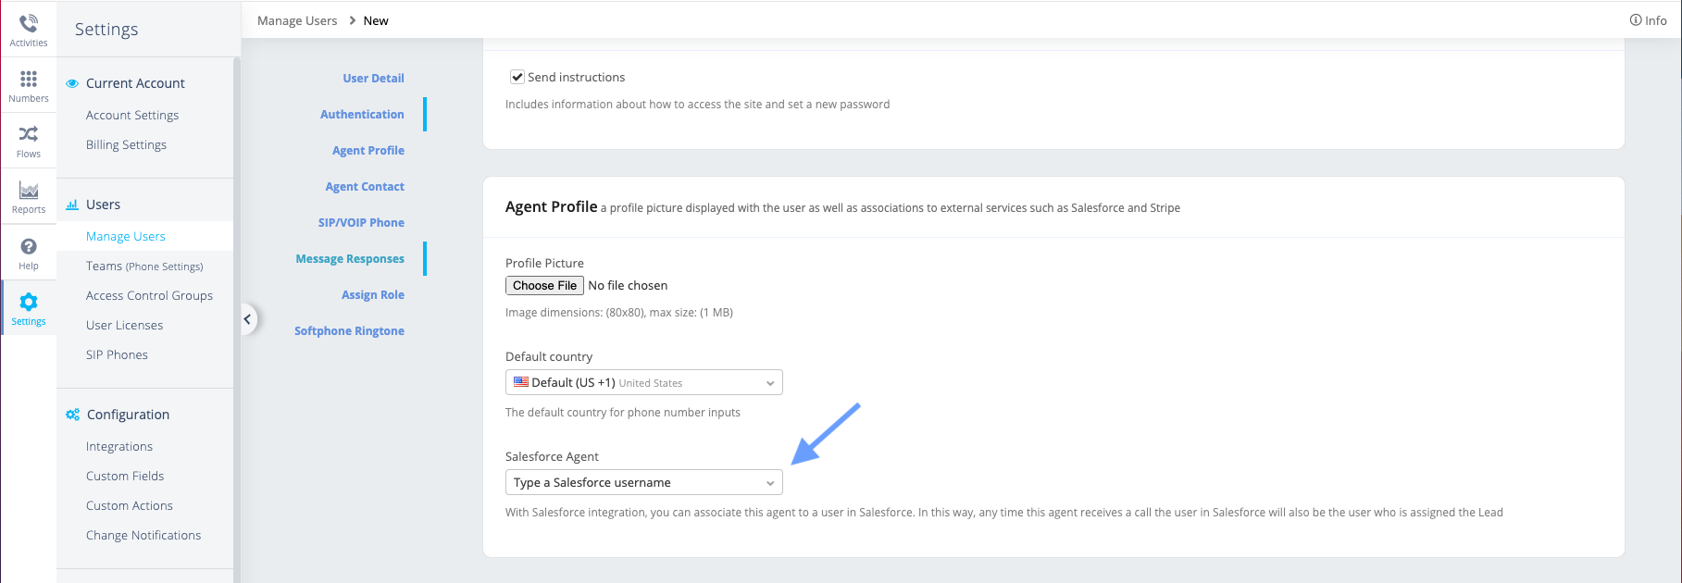This screenshot has width=1682, height=583.
Task: Click the Help question mark icon
Action: click(x=29, y=247)
